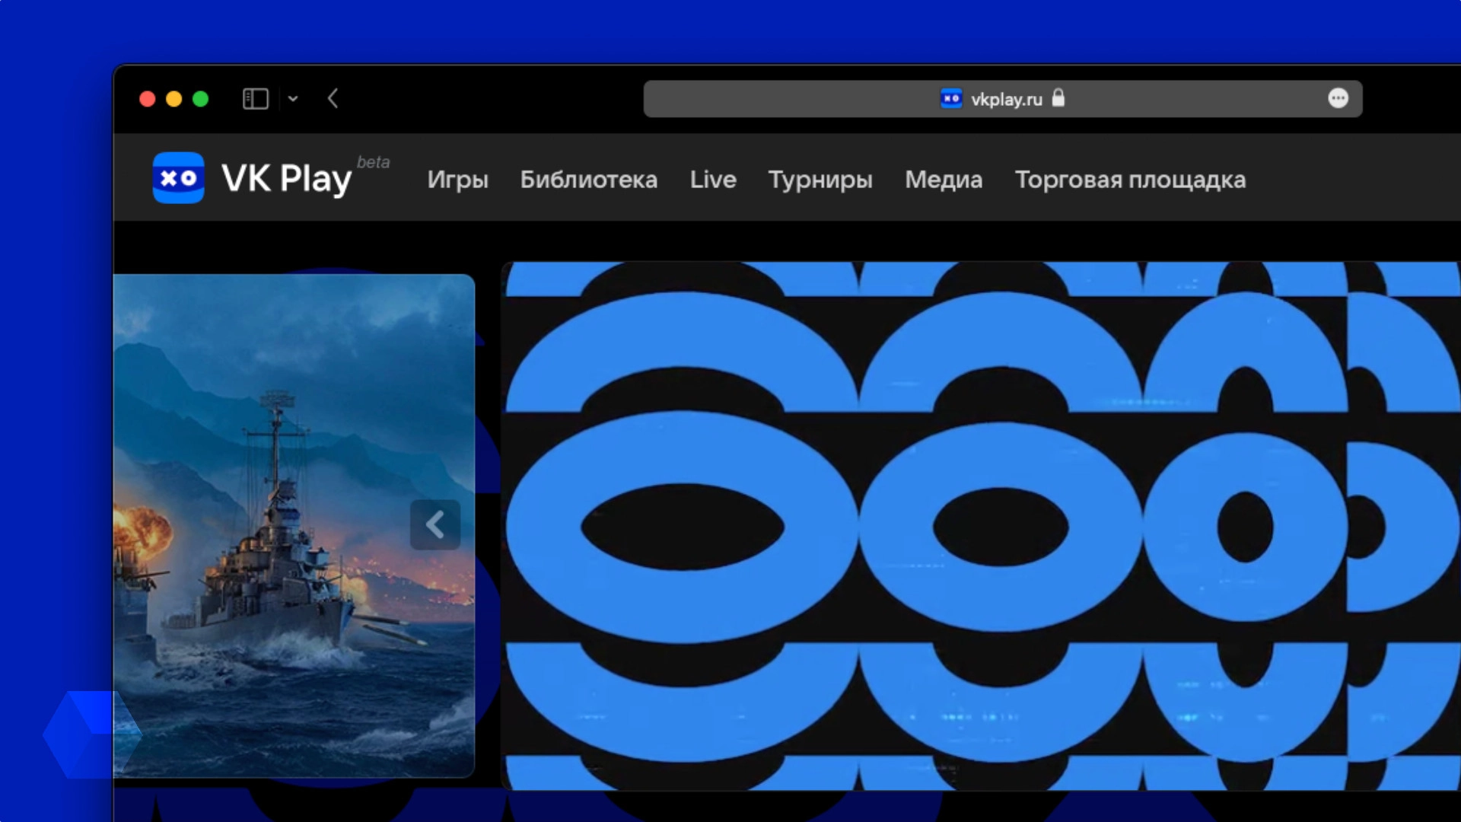Screen dimensions: 1461x822
Task: Open the Библиотека section
Action: pyautogui.click(x=588, y=180)
